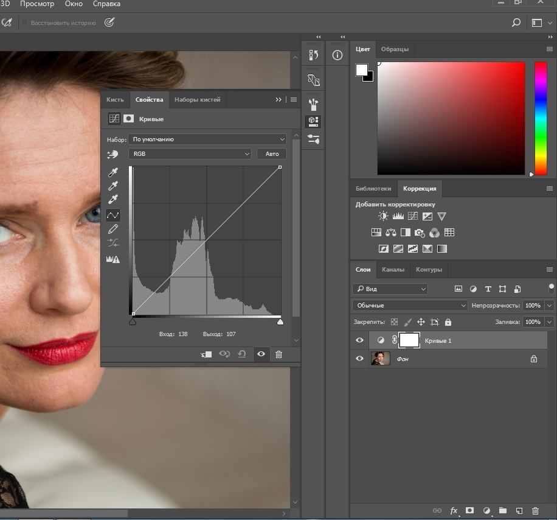Hide the Фон layer
557x520 pixels.
(x=359, y=359)
